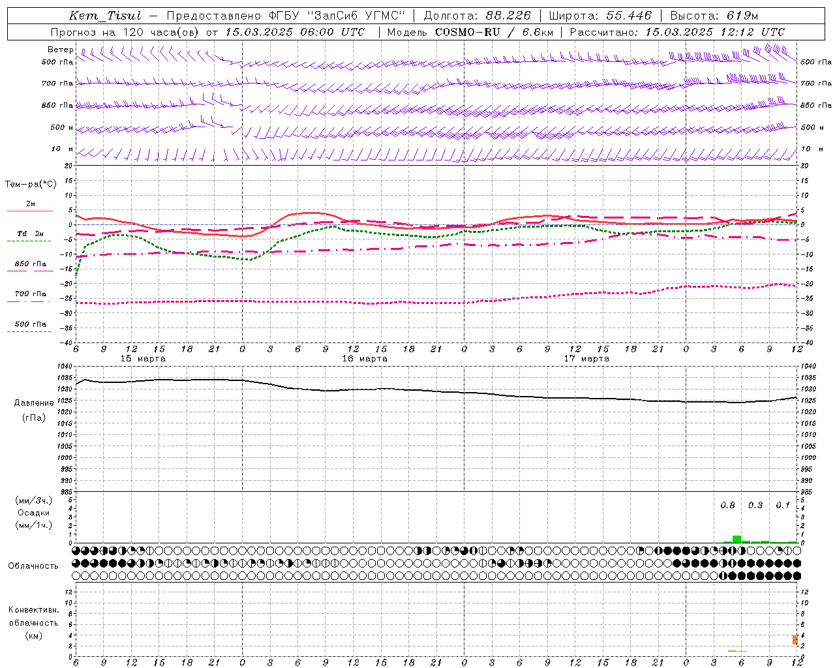Click the 0.1 precipitation total value
The width and height of the screenshot is (835, 668).
coord(783,506)
